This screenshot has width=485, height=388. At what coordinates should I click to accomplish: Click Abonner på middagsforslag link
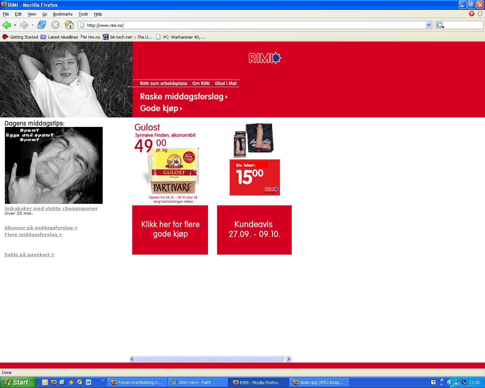click(41, 228)
